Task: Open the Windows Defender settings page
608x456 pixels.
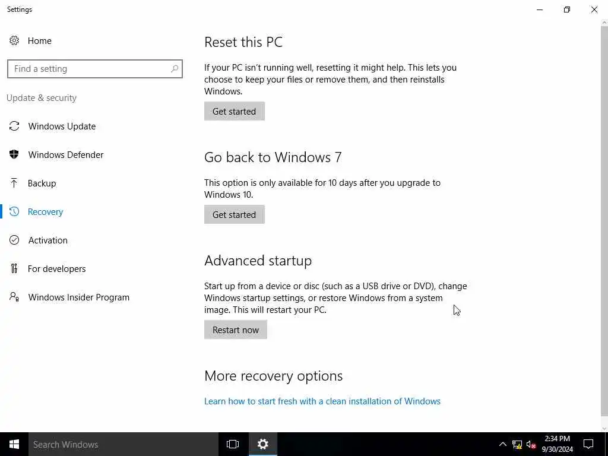Action: click(66, 155)
